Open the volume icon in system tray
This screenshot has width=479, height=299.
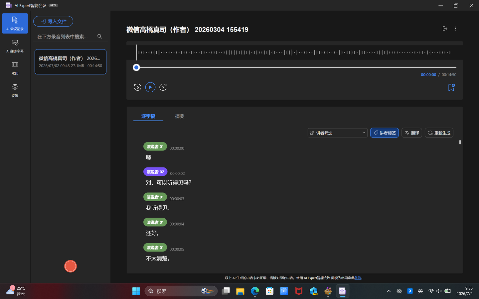pos(439,291)
